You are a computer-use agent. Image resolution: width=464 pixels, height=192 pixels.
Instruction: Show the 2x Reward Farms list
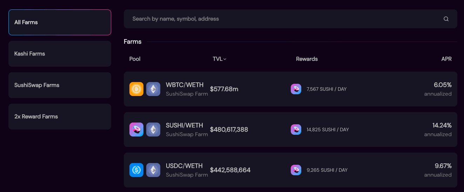60,117
